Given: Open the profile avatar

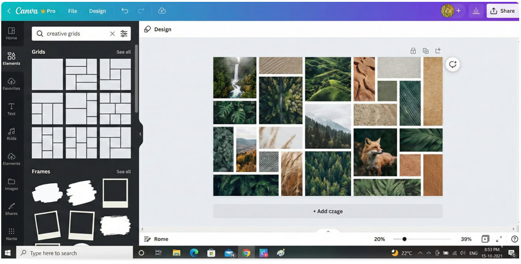Looking at the screenshot, I should coord(447,11).
